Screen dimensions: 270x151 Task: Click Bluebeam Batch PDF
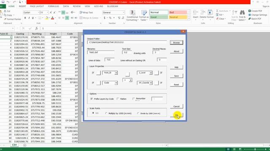pyautogui.click(x=255, y=18)
